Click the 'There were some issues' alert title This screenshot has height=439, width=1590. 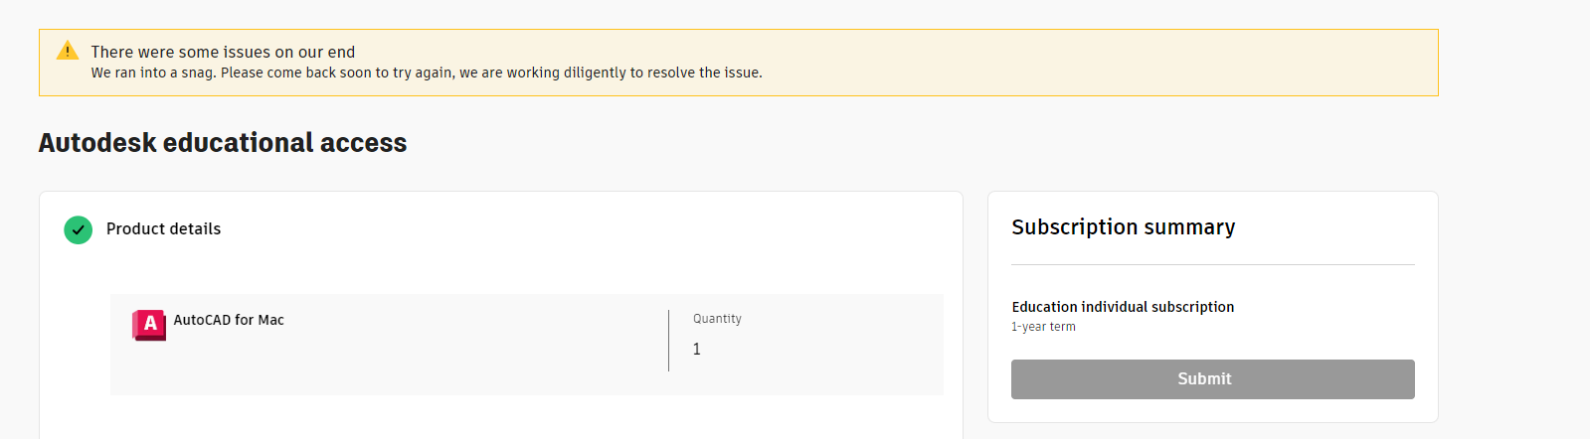(223, 52)
